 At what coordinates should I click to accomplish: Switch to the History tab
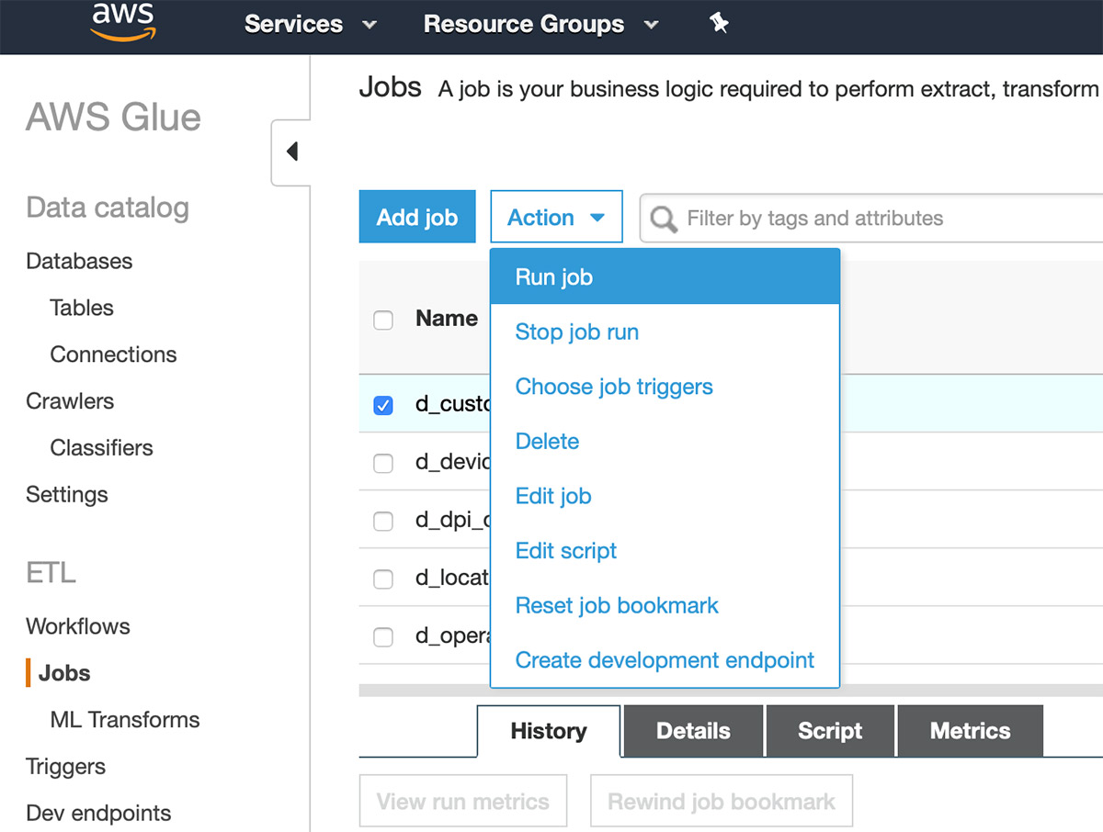pyautogui.click(x=549, y=731)
